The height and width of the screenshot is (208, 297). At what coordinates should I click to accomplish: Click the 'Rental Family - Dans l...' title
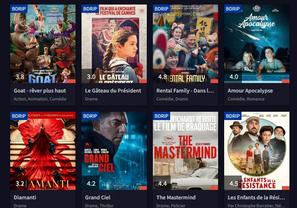point(185,91)
